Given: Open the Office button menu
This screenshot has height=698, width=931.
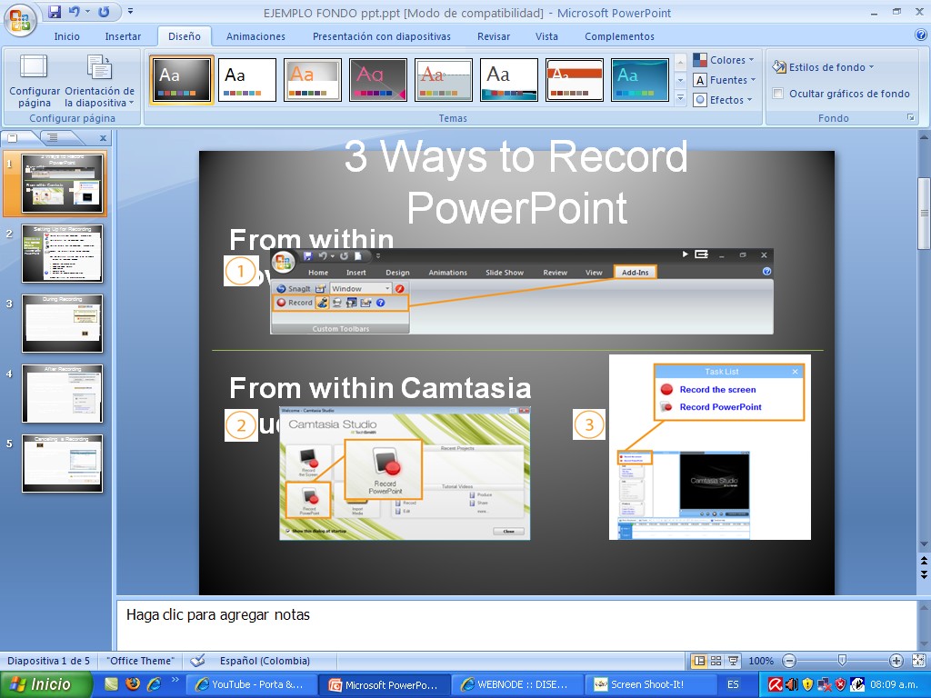Looking at the screenshot, I should click(20, 21).
